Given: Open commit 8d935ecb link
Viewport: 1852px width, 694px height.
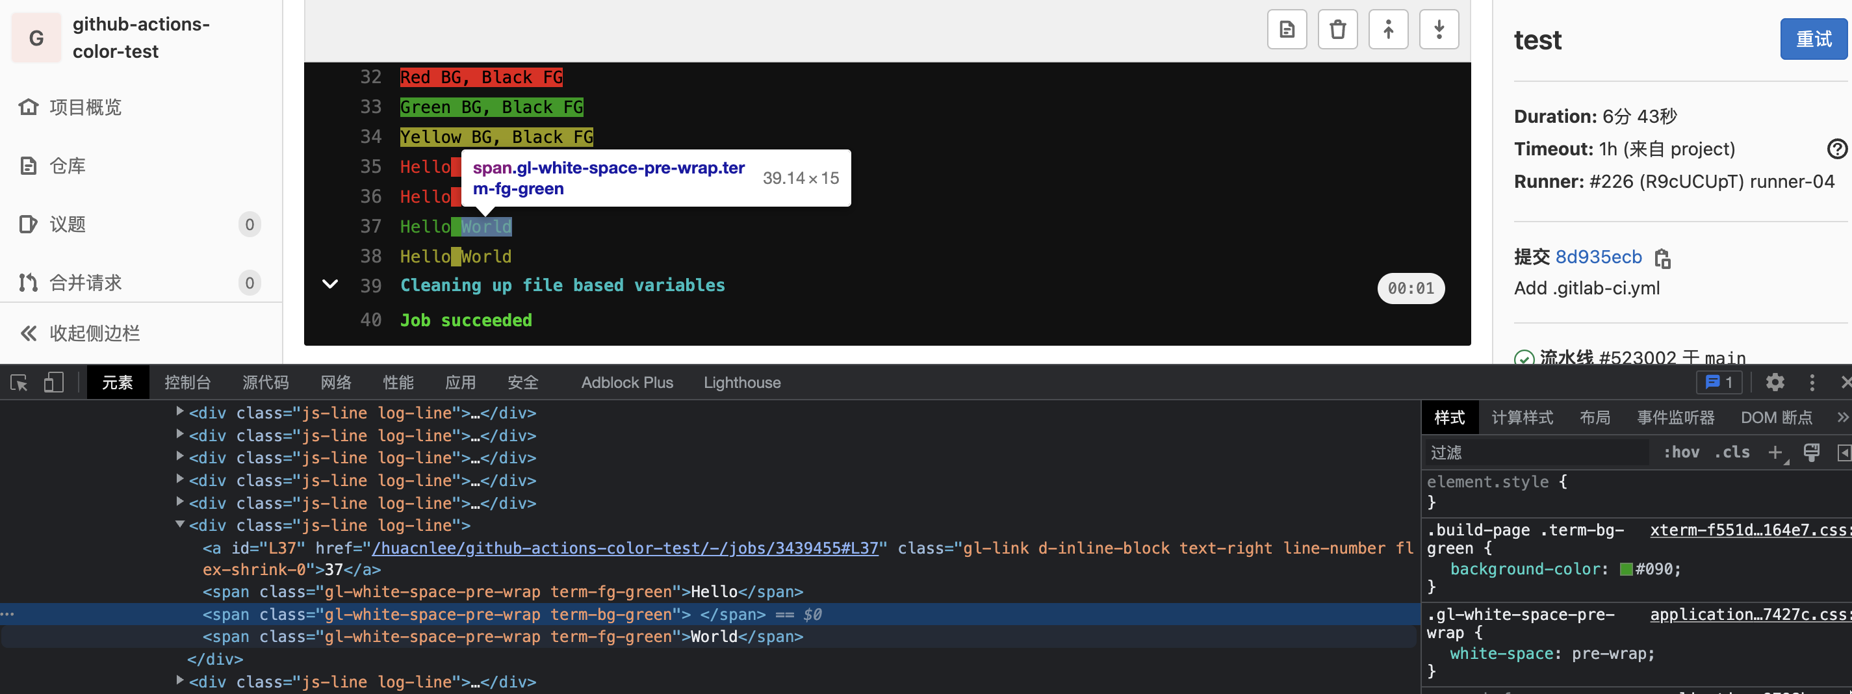Looking at the screenshot, I should (x=1598, y=257).
